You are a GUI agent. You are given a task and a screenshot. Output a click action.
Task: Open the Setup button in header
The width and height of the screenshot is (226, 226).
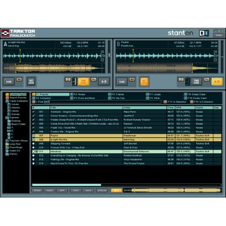click(x=219, y=35)
